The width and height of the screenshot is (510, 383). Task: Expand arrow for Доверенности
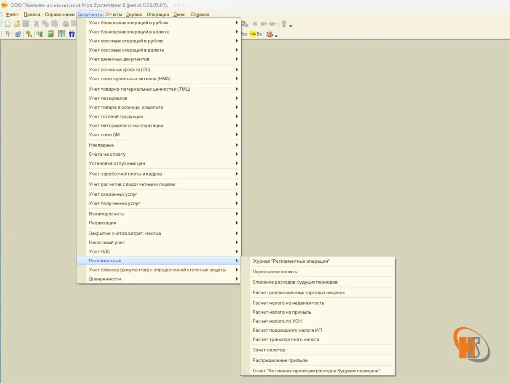237,279
